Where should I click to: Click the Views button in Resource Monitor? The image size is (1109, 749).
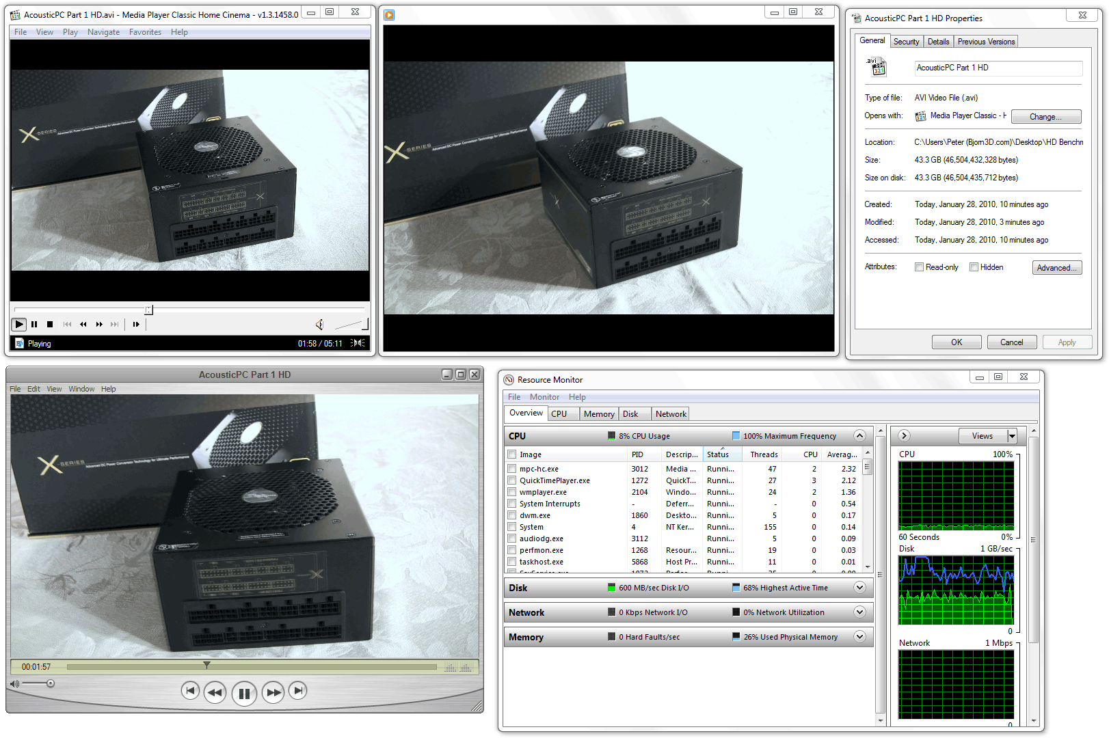pyautogui.click(x=983, y=436)
